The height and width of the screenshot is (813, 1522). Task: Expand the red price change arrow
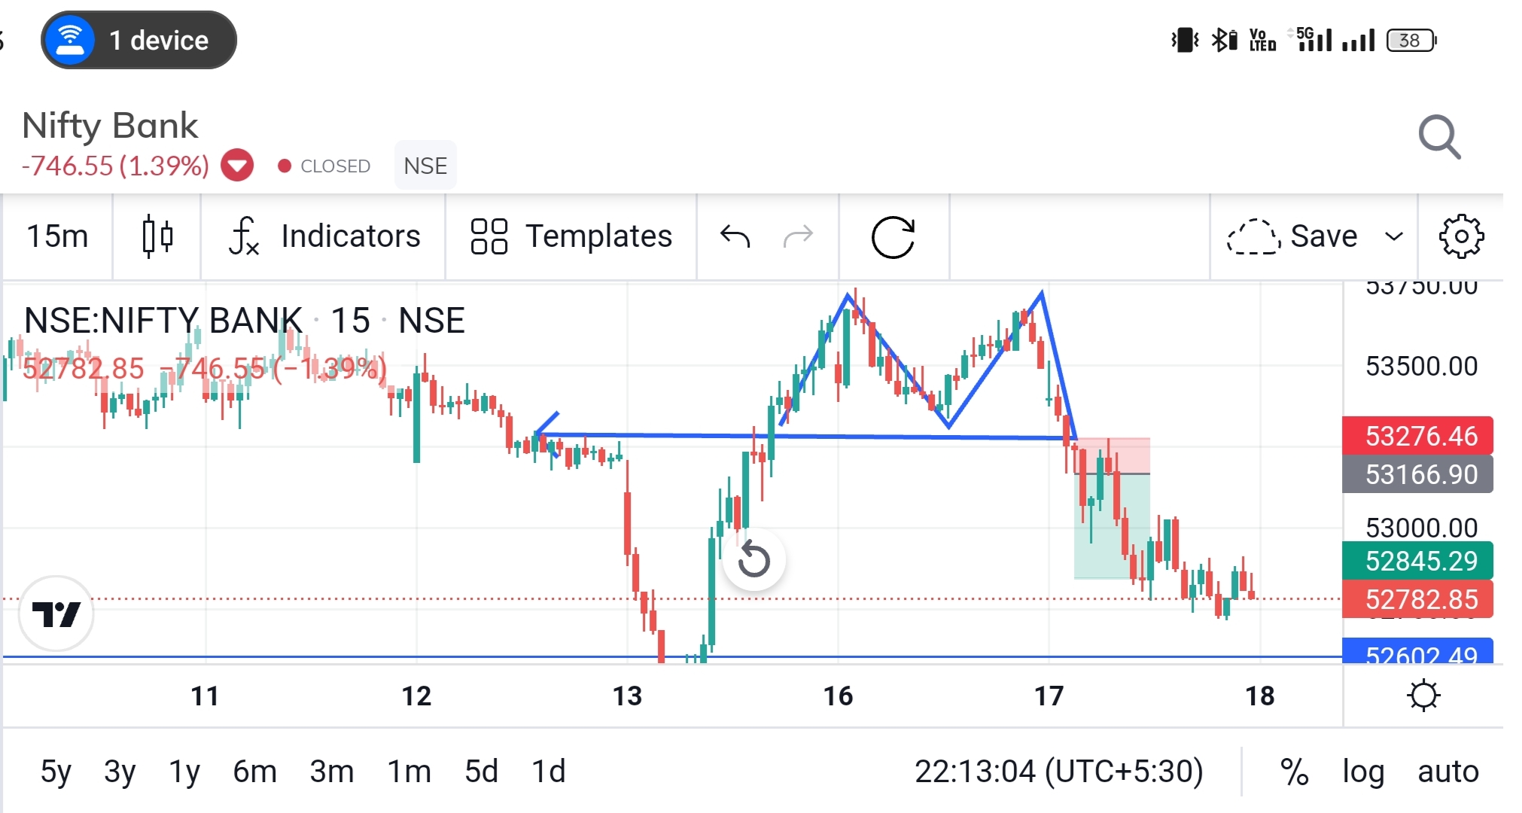(237, 166)
